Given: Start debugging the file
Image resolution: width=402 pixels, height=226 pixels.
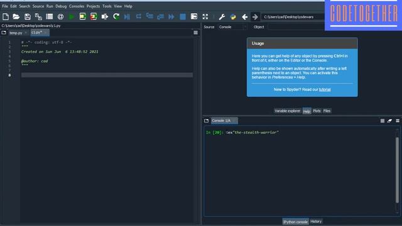Looking at the screenshot, I should tap(127, 17).
